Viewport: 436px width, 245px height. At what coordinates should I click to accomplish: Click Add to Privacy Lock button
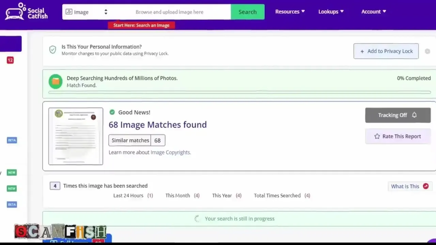tap(386, 51)
